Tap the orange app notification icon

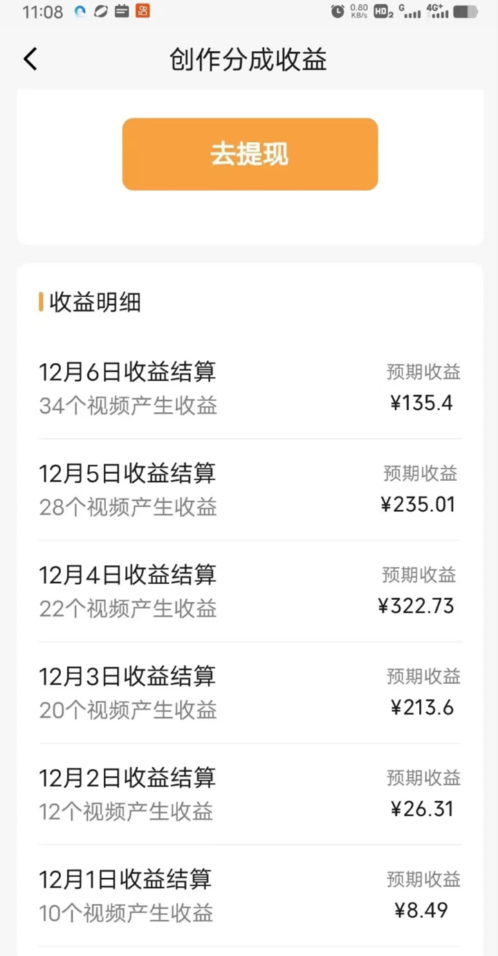(x=143, y=11)
